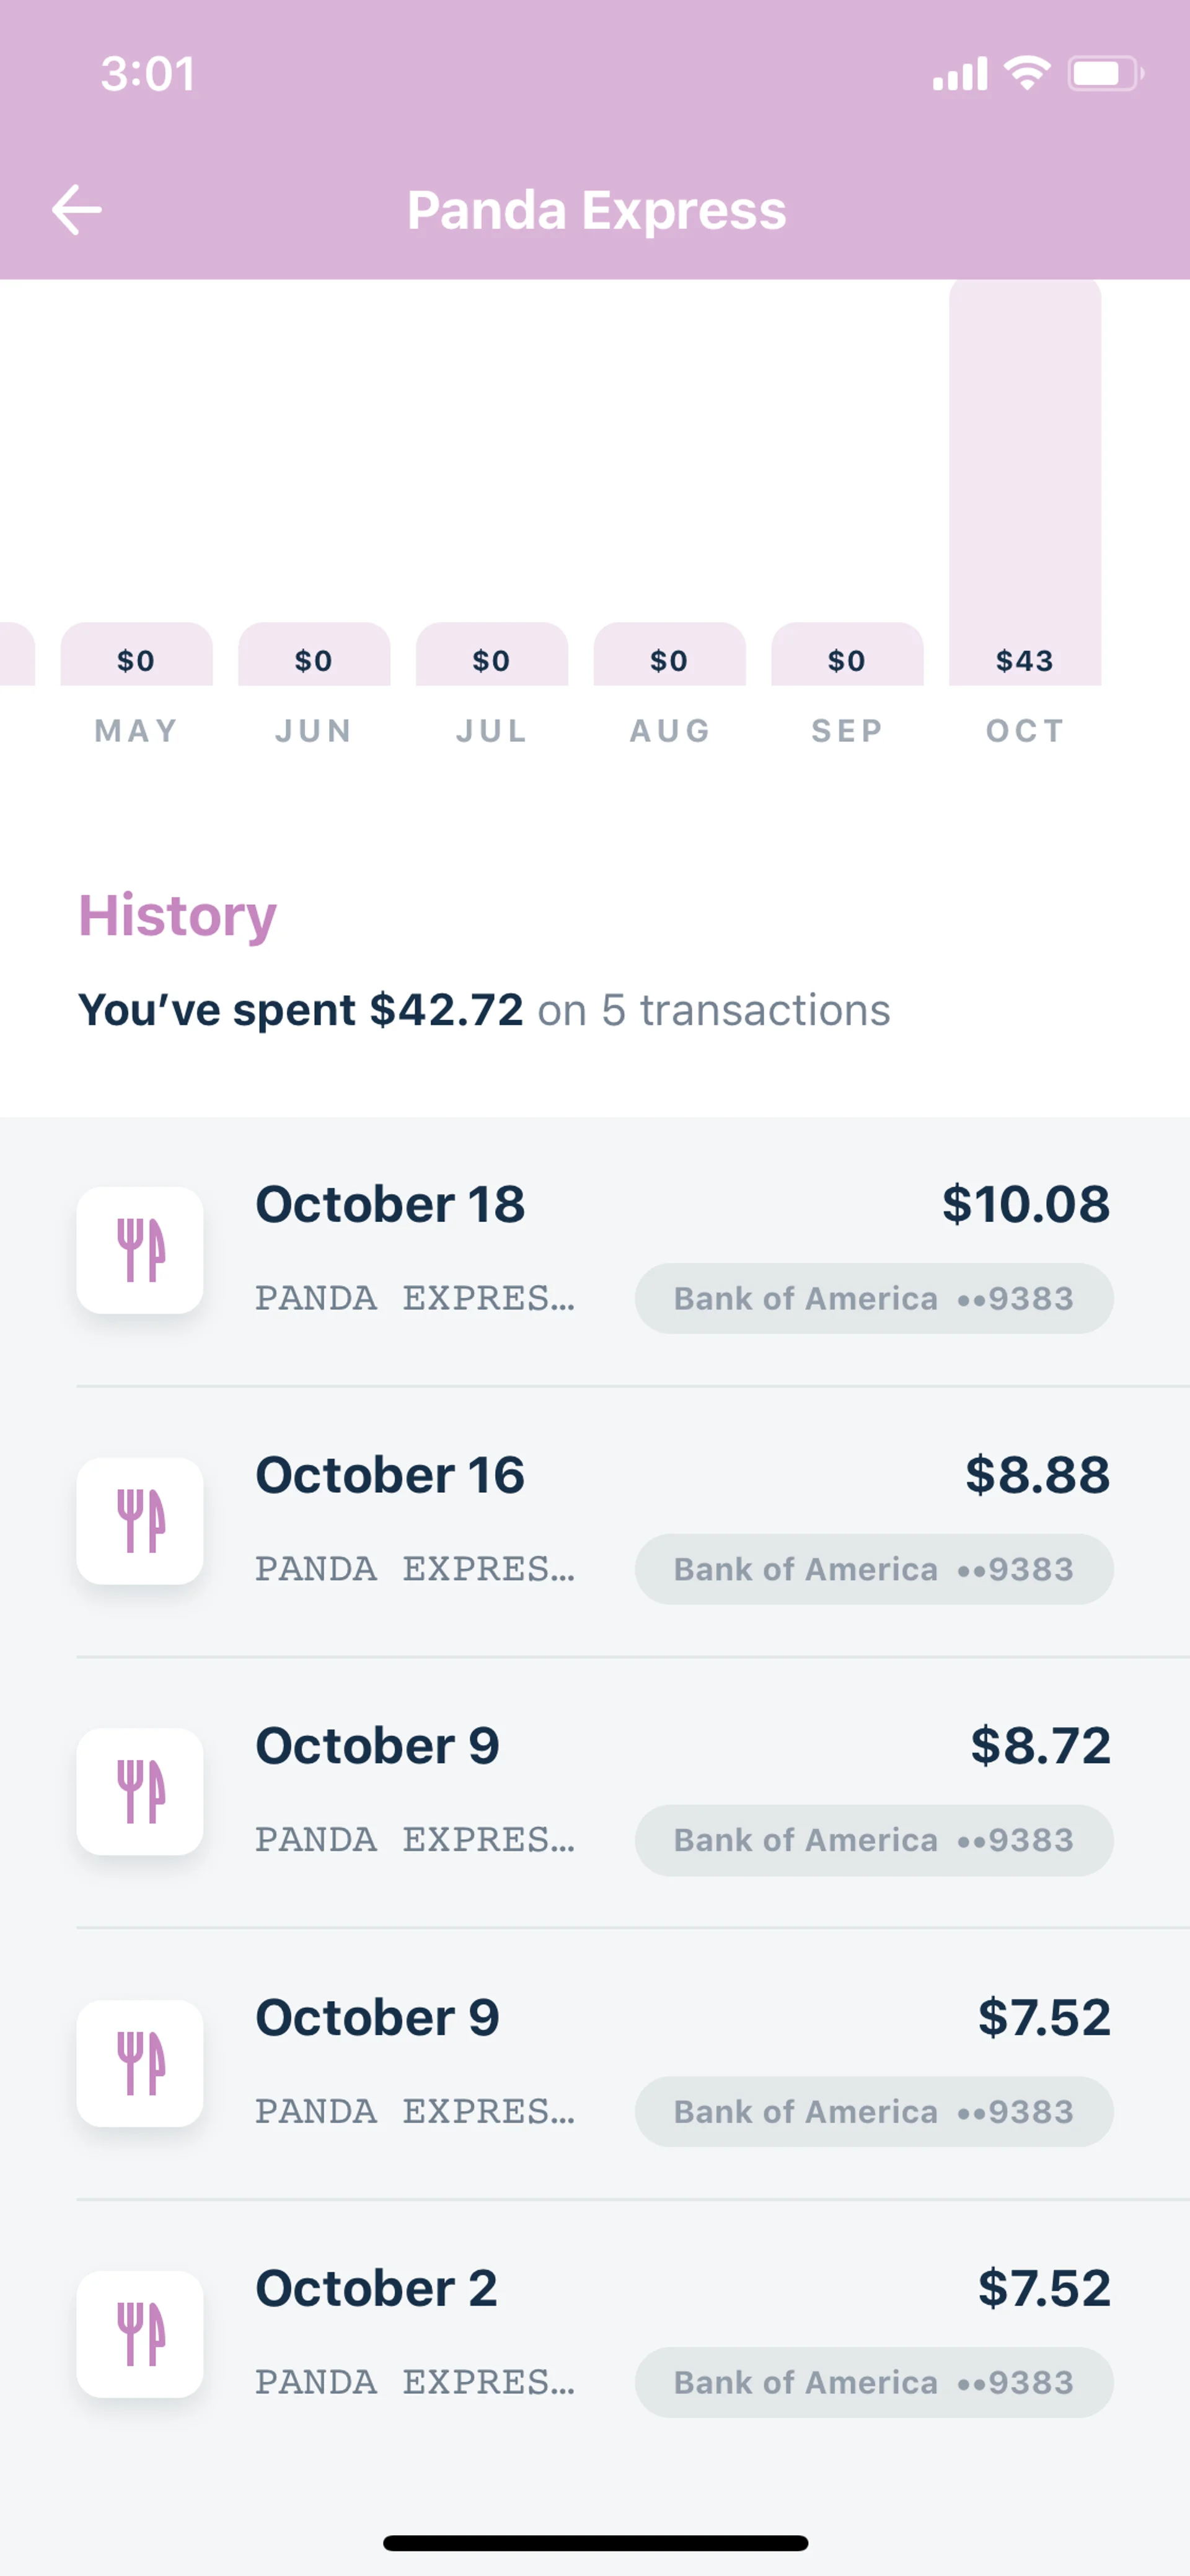The height and width of the screenshot is (2576, 1190).
Task: Tap Bank of America tag on October 2
Action: click(874, 2383)
